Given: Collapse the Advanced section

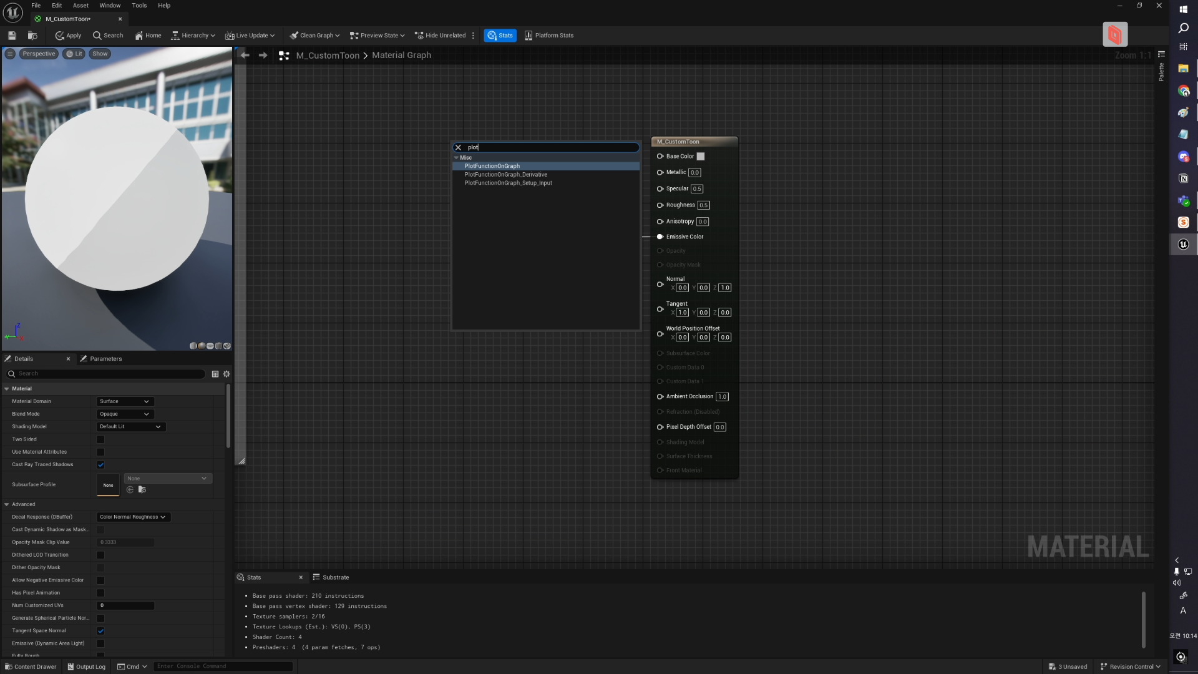Looking at the screenshot, I should pos(7,504).
